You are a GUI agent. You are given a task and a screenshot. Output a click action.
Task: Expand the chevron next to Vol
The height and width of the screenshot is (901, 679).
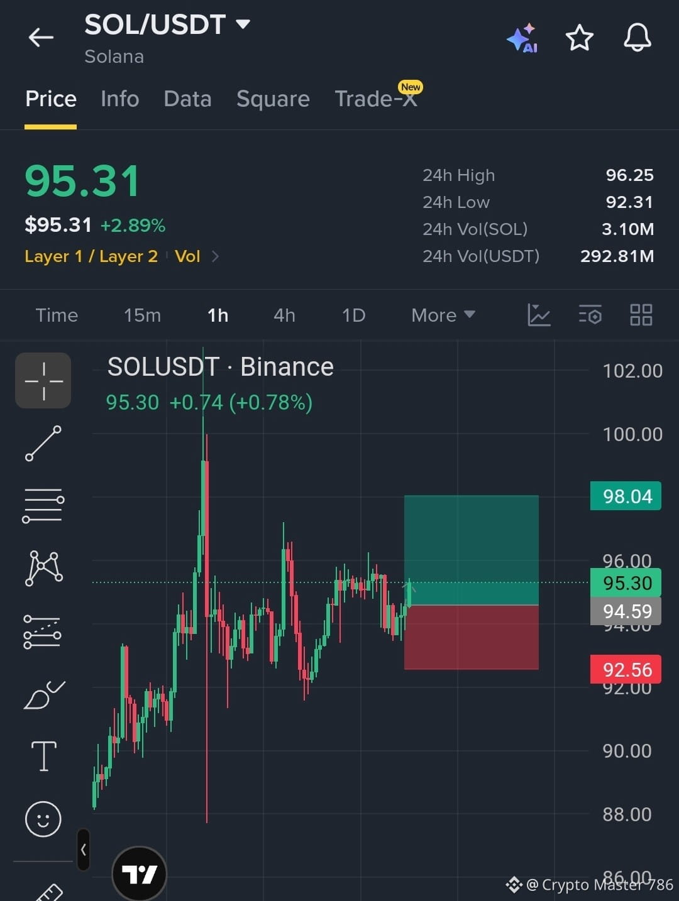coord(215,256)
